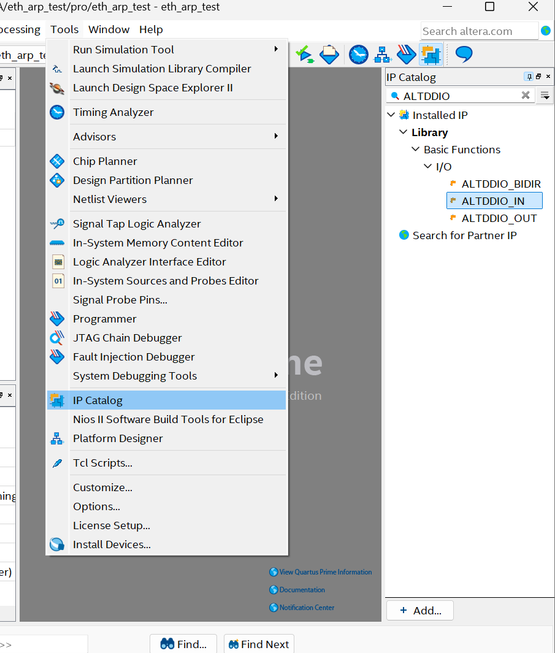Click the Fault Injection Debugger menu icon
555x653 pixels.
[x=57, y=357]
